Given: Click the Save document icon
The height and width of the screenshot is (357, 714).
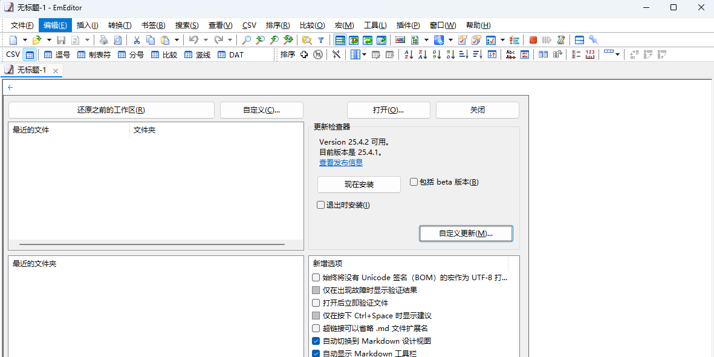Looking at the screenshot, I should tap(61, 40).
